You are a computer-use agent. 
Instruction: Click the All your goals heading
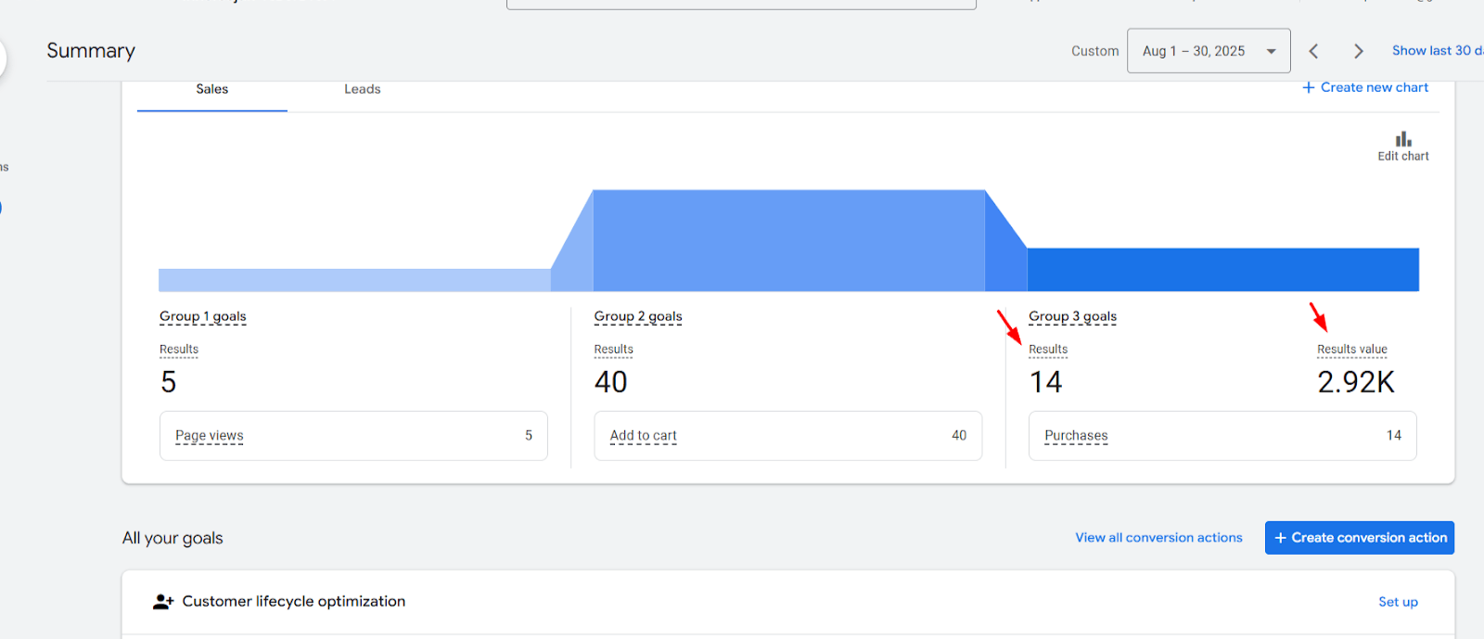point(173,538)
